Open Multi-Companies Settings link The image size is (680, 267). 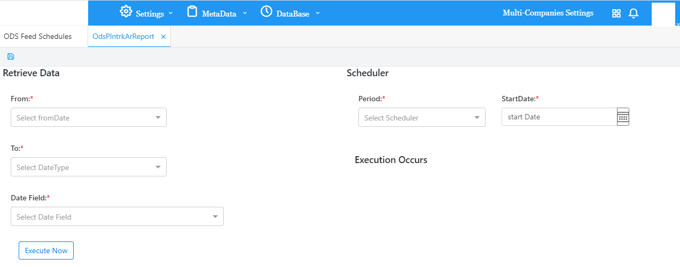coord(548,13)
